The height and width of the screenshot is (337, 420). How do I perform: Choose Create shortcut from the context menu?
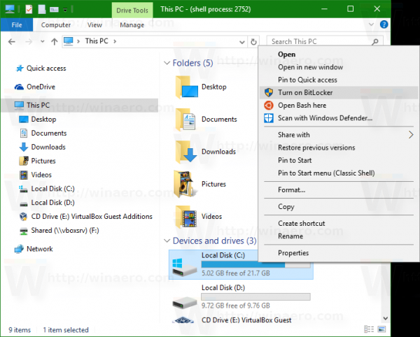339,223
